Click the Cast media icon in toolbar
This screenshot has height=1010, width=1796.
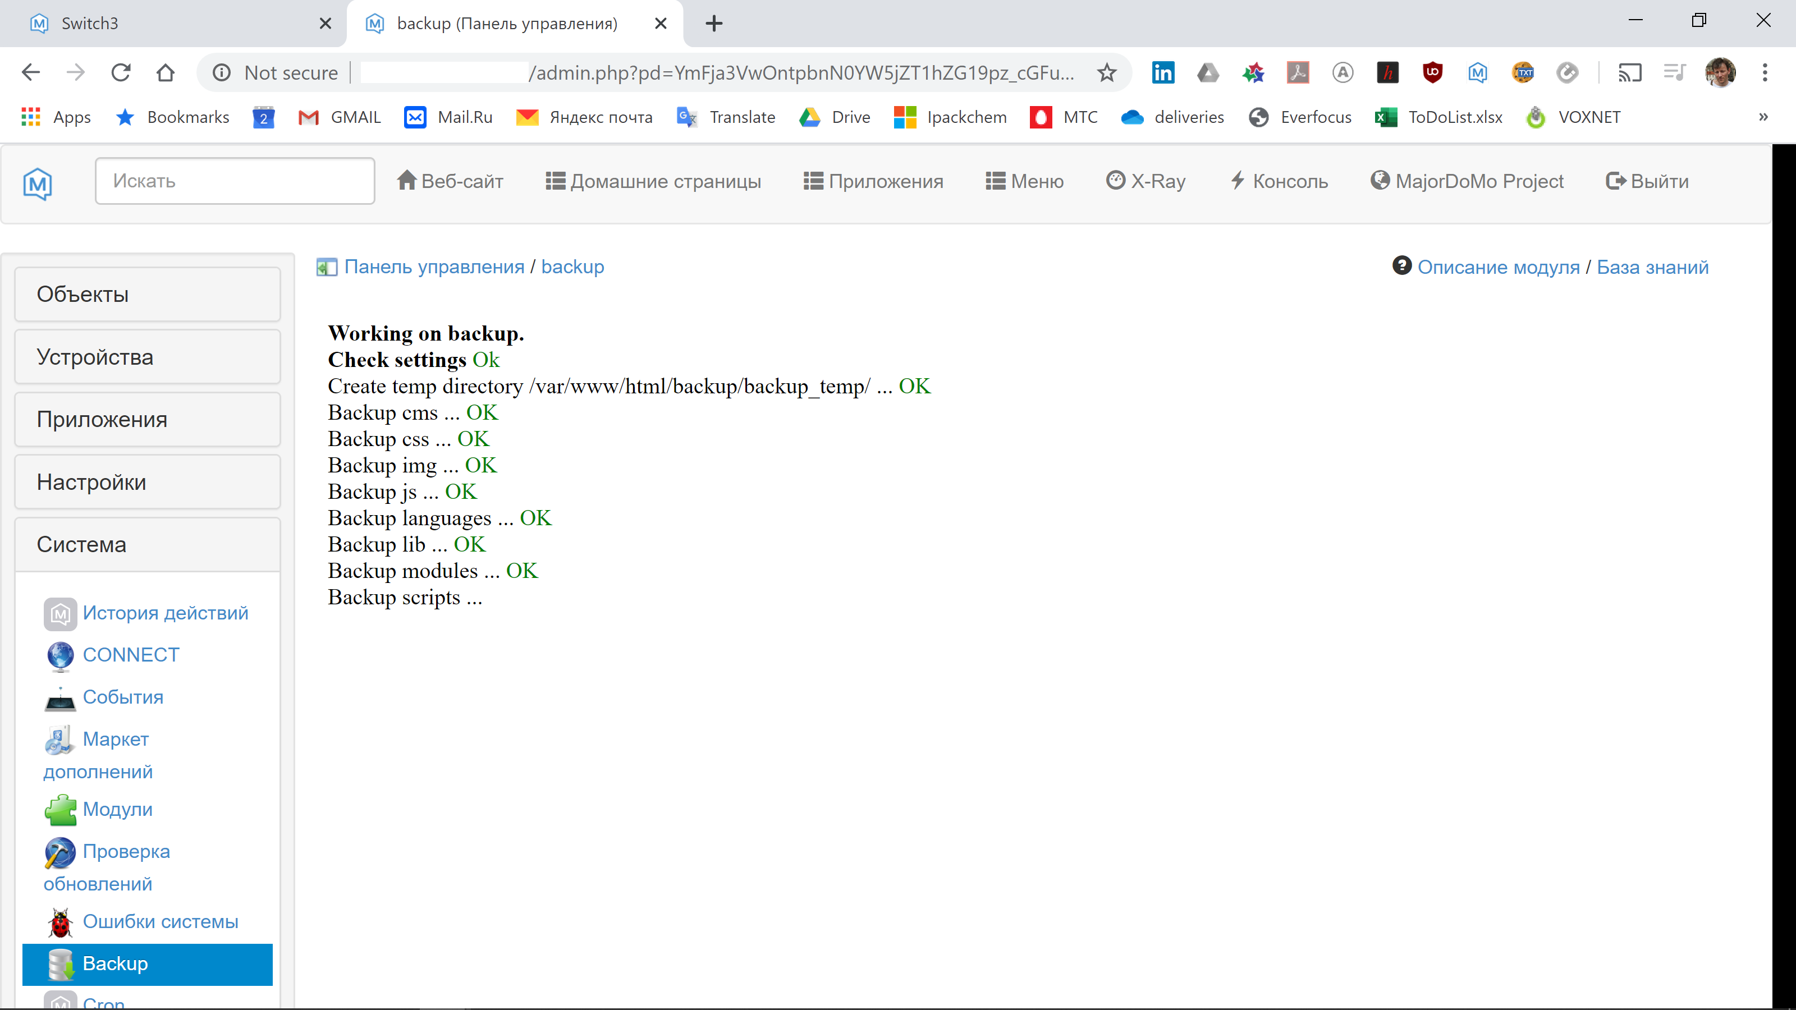[1629, 72]
